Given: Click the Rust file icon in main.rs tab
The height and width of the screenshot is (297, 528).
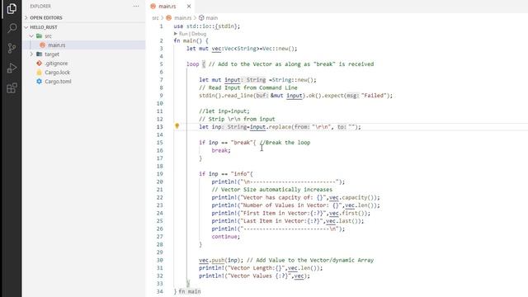Looking at the screenshot, I should point(153,6).
